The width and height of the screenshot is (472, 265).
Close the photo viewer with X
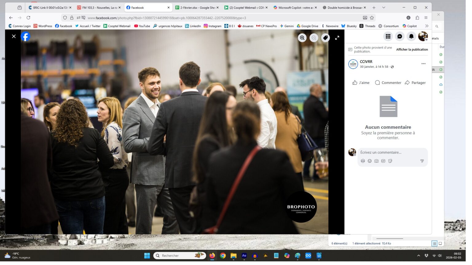pyautogui.click(x=14, y=36)
